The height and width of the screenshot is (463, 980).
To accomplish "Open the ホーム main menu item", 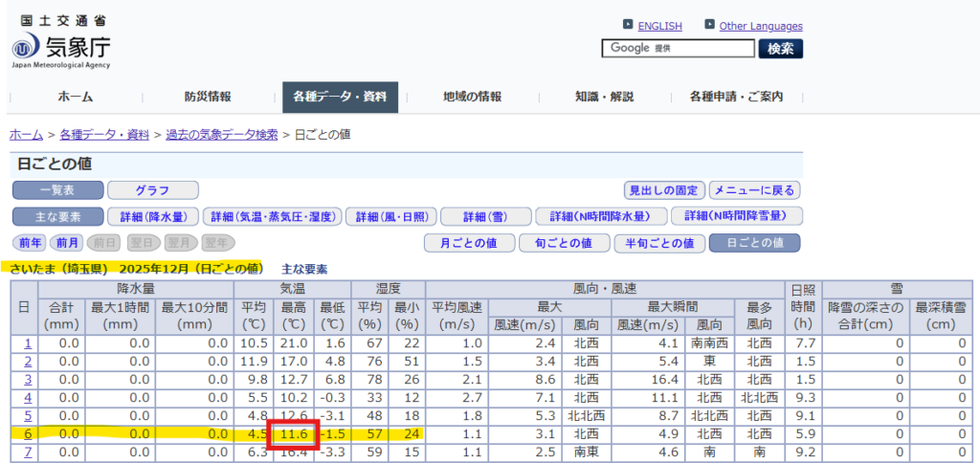I will [x=75, y=97].
